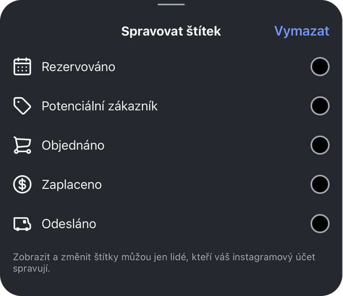The width and height of the screenshot is (343, 296).
Task: Tap the Objednáno label text
Action: [x=73, y=145]
